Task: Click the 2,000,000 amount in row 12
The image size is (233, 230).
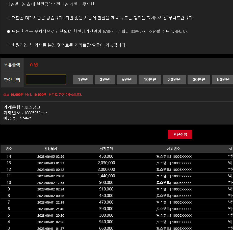Action: (x=106, y=170)
